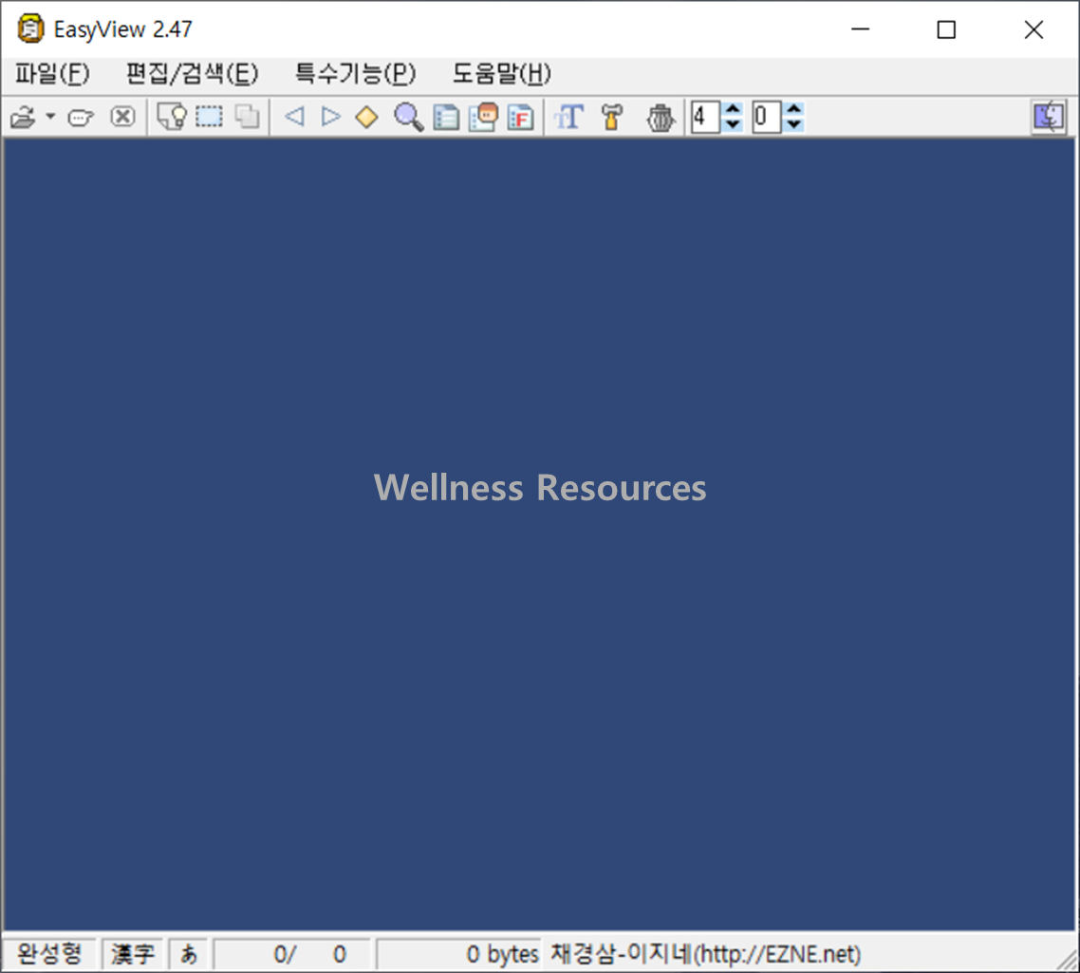Click the document with red F icon
Image resolution: width=1080 pixels, height=973 pixels.
[521, 117]
